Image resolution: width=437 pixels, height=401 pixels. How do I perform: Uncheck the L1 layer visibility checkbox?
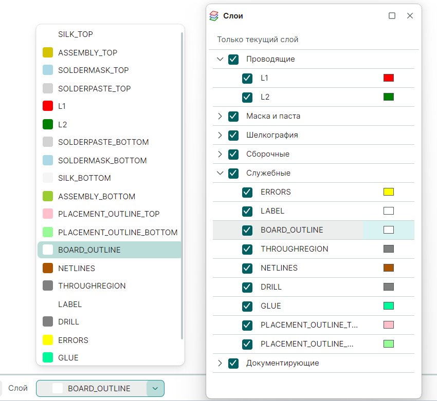click(247, 78)
